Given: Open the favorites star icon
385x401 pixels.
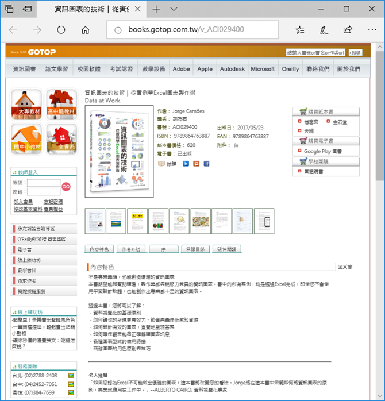Looking at the screenshot, I should [x=299, y=30].
